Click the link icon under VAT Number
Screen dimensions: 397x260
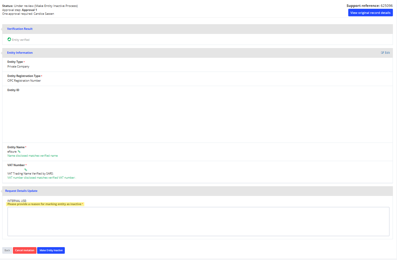26,170
